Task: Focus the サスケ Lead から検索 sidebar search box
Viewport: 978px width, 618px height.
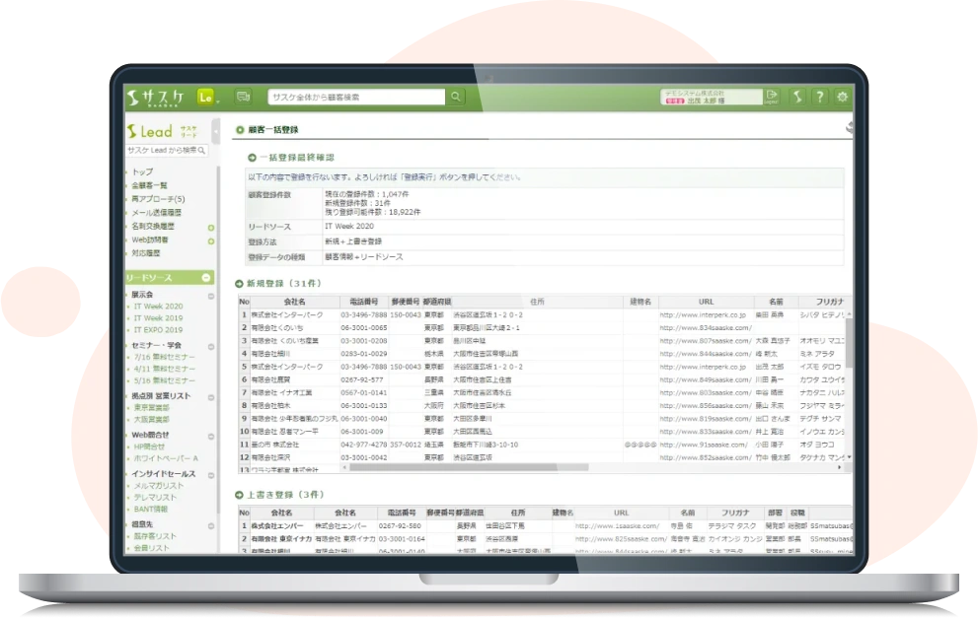Action: (x=162, y=151)
